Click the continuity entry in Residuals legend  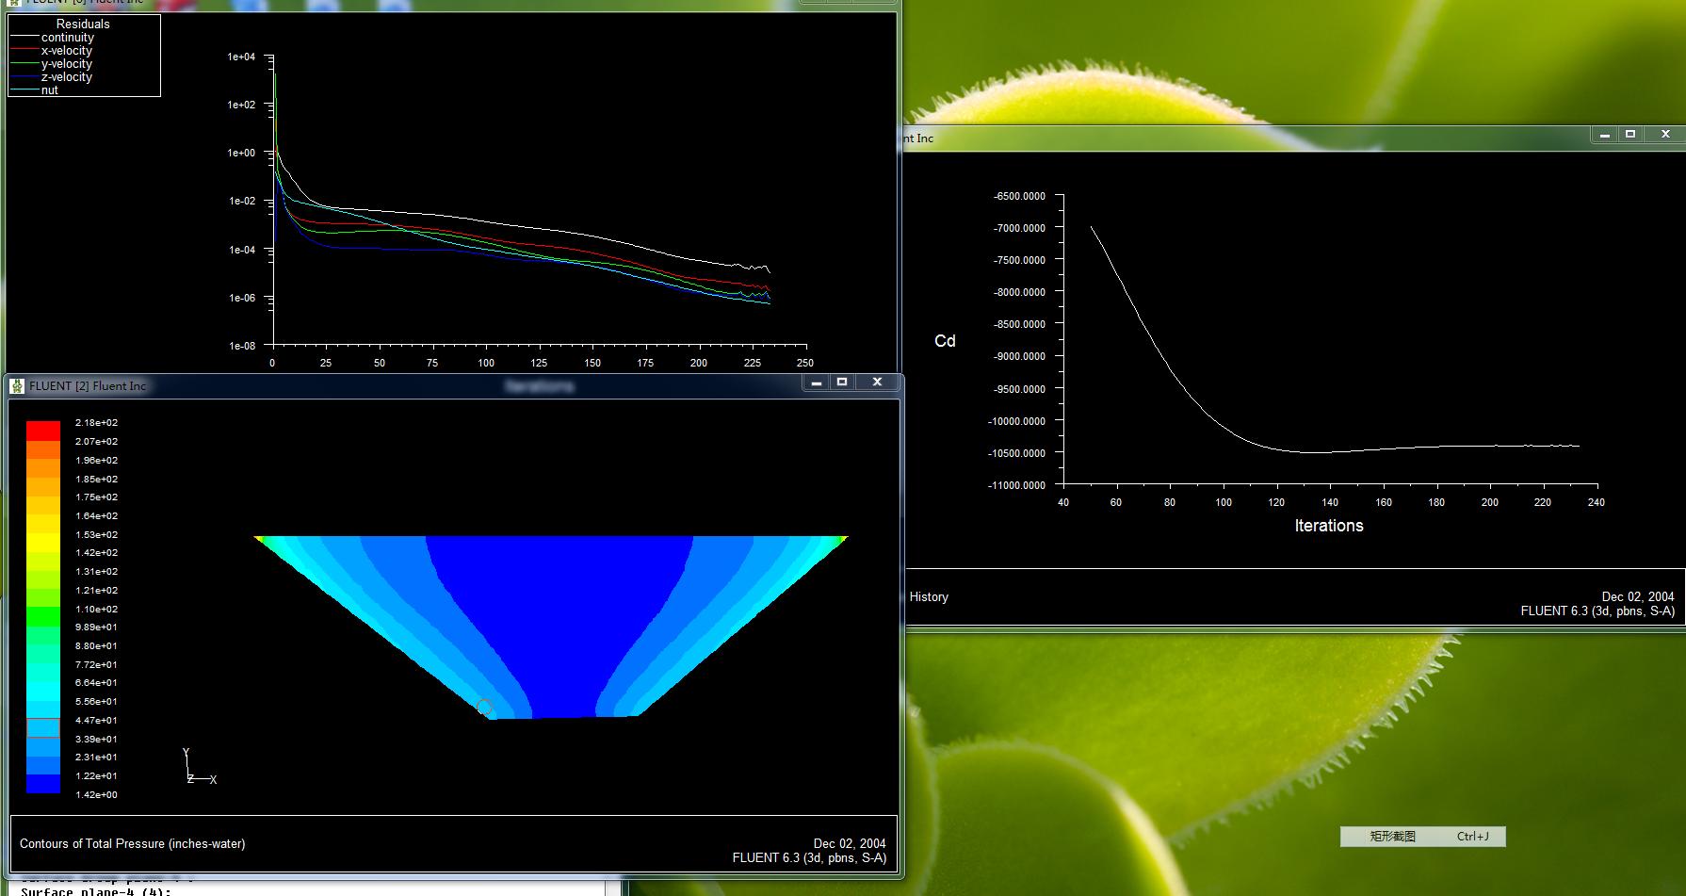(67, 38)
